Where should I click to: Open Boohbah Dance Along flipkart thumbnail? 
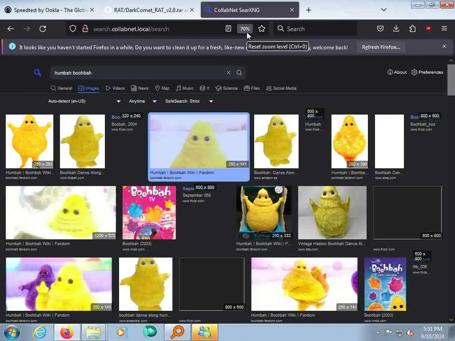(82, 141)
